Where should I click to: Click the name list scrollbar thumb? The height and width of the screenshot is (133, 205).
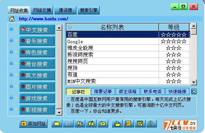(194, 32)
